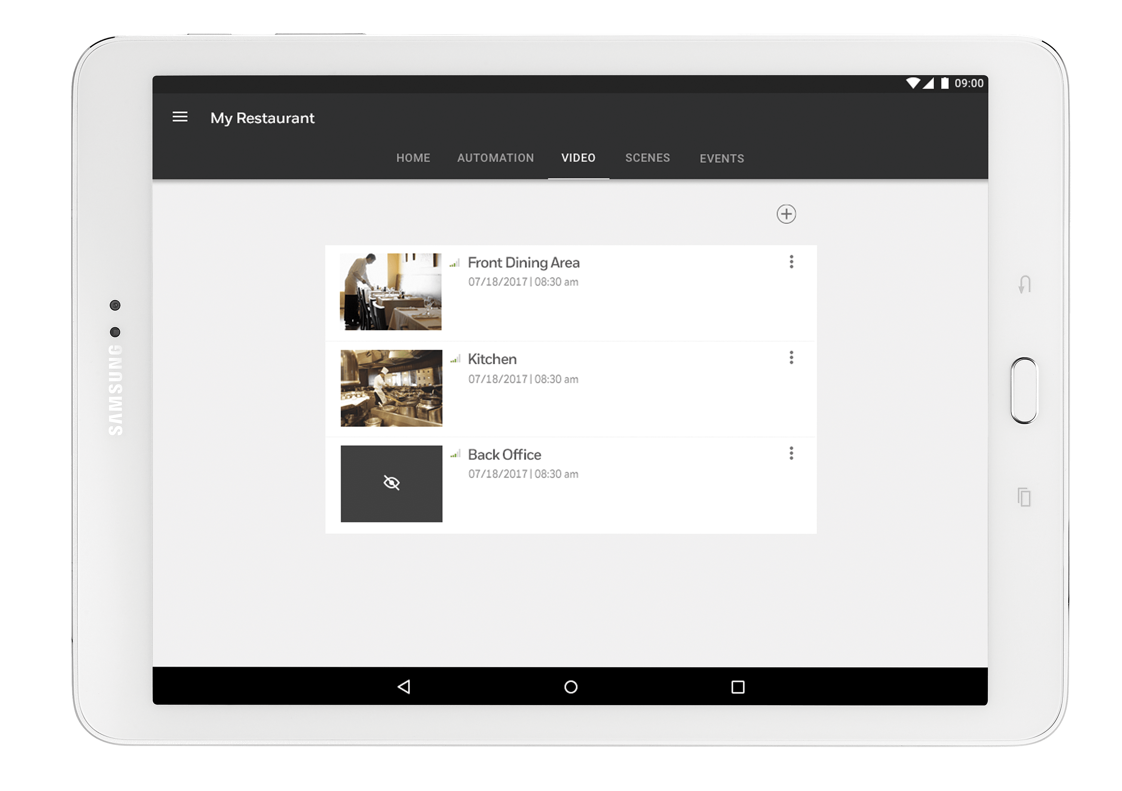Viewport: 1122px width, 791px height.
Task: Open the hamburger navigation menu
Action: (180, 117)
